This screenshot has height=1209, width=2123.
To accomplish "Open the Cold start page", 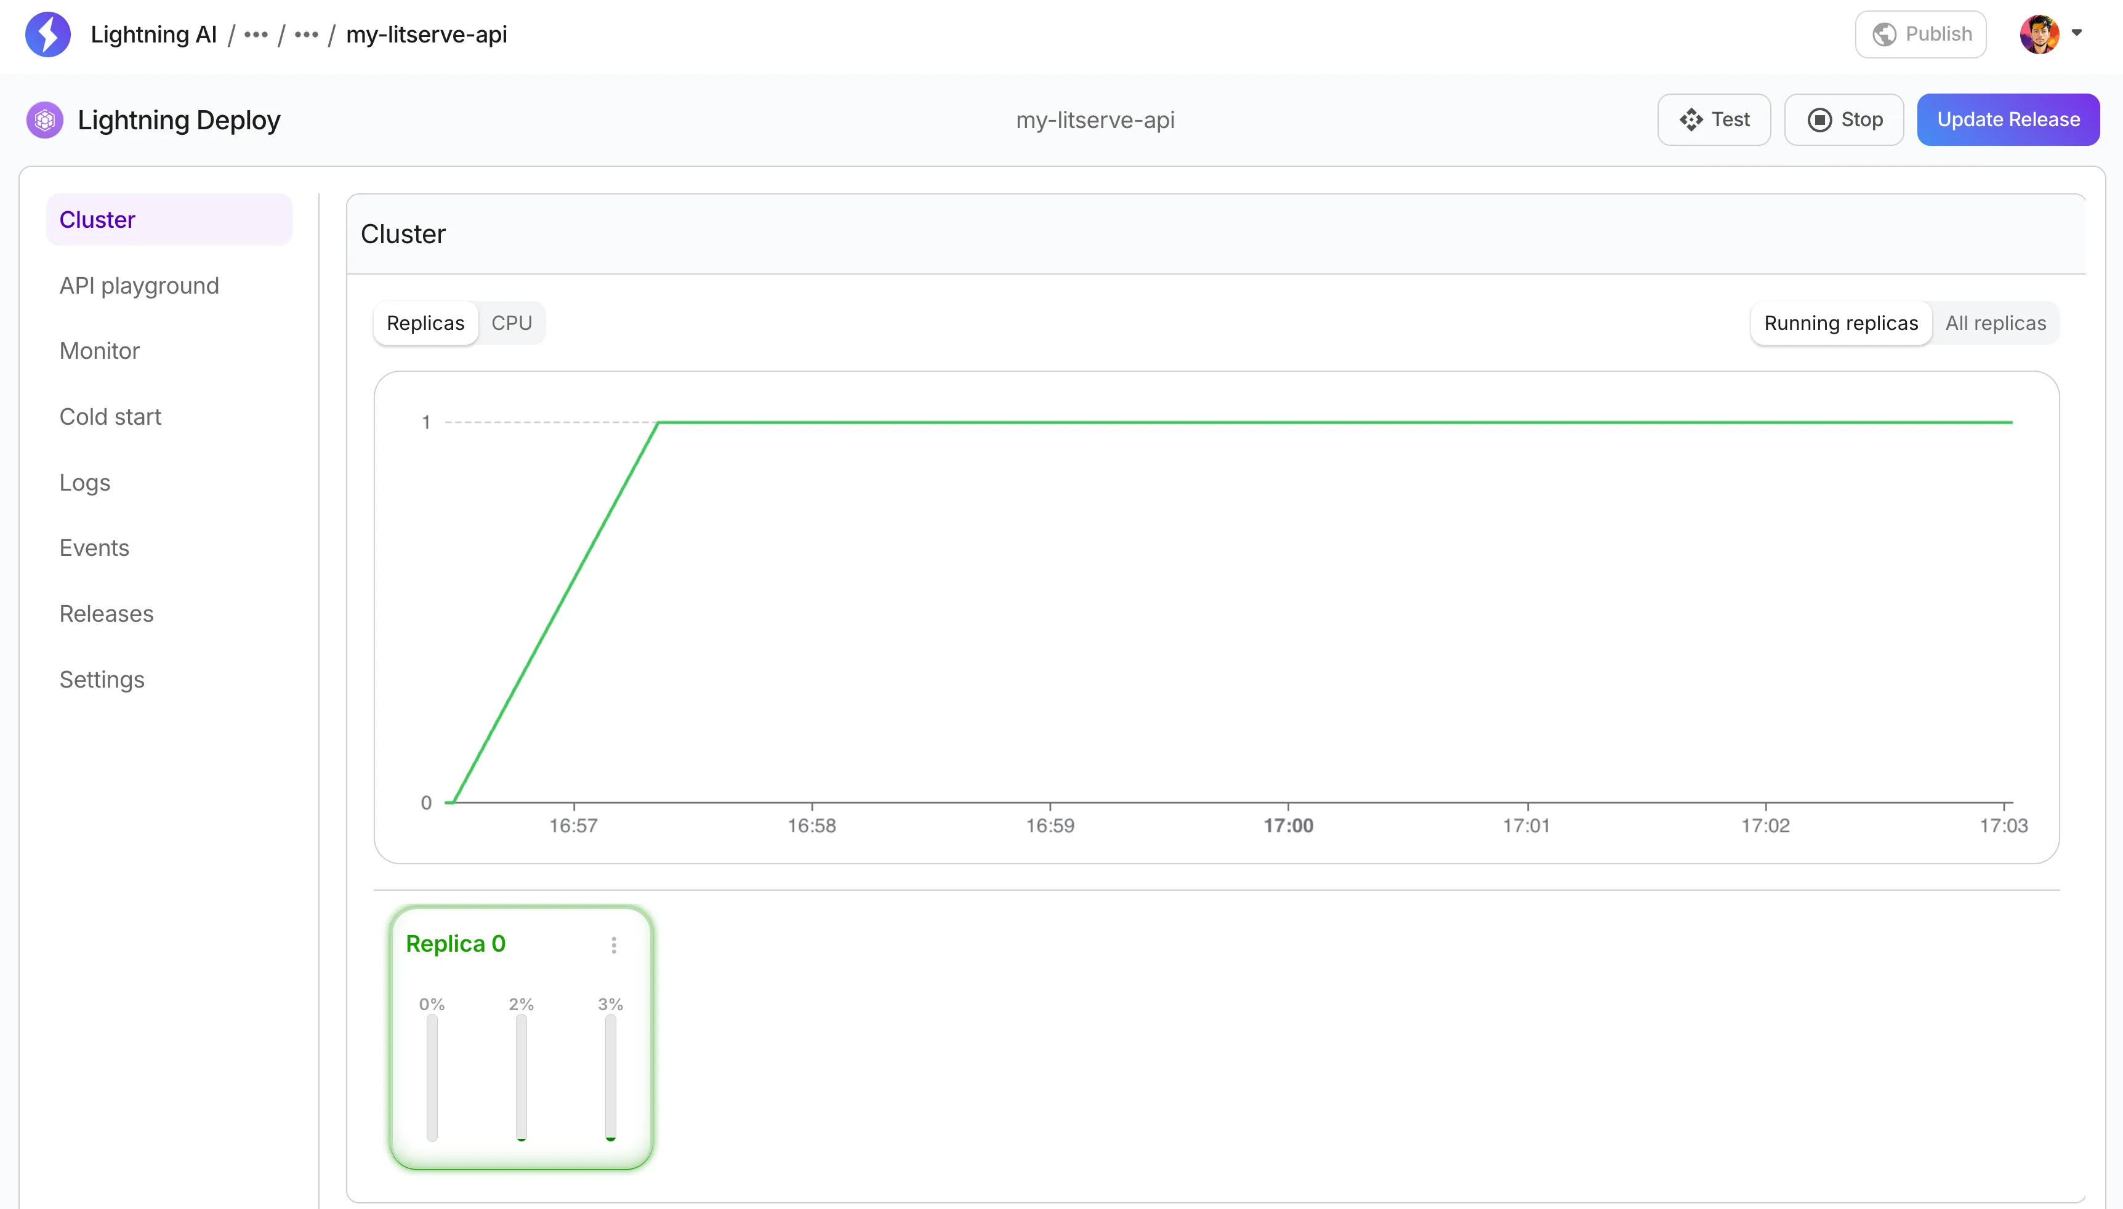I will point(110,417).
